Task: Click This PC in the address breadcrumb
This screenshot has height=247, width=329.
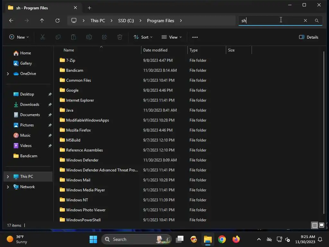Action: coord(98,21)
